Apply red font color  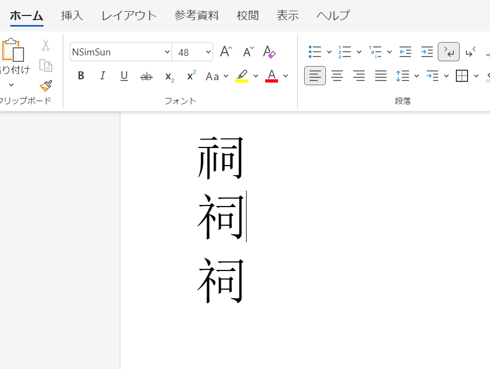[x=272, y=76]
